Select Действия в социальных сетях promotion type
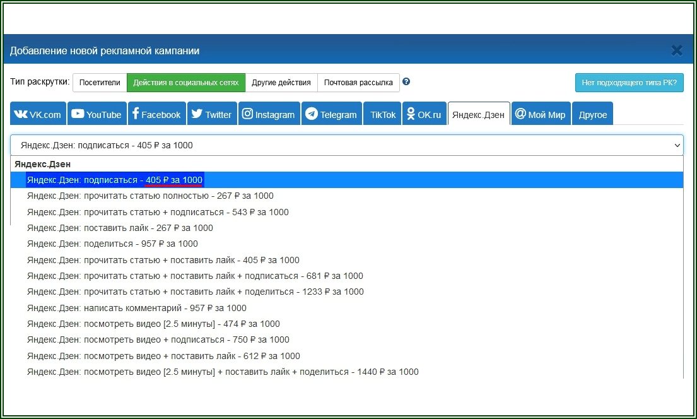The width and height of the screenshot is (697, 419). click(186, 83)
